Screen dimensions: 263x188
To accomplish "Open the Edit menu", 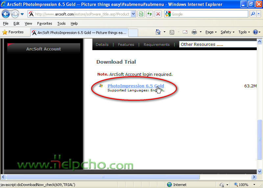I will (16, 23).
